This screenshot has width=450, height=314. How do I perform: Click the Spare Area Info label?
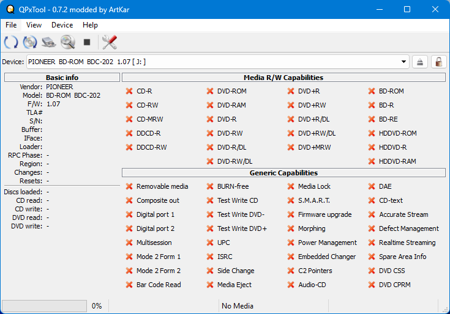pos(402,257)
